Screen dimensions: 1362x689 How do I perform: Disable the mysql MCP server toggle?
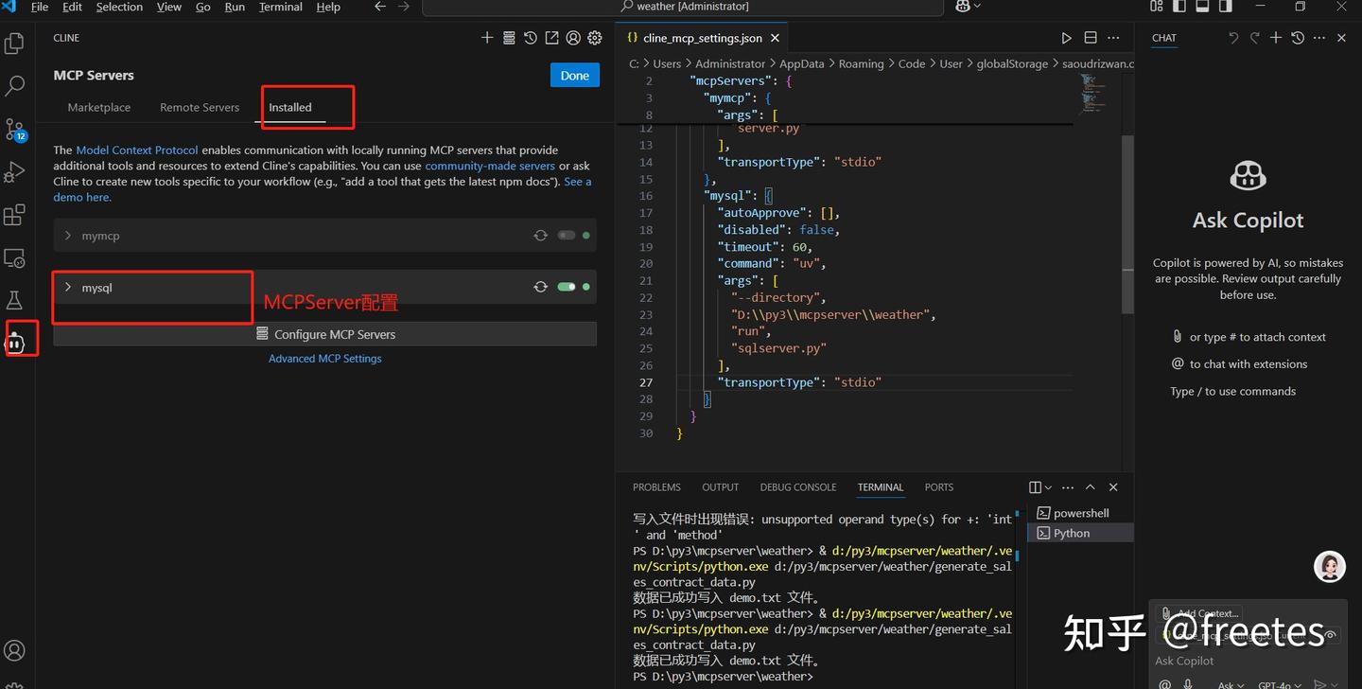point(567,287)
